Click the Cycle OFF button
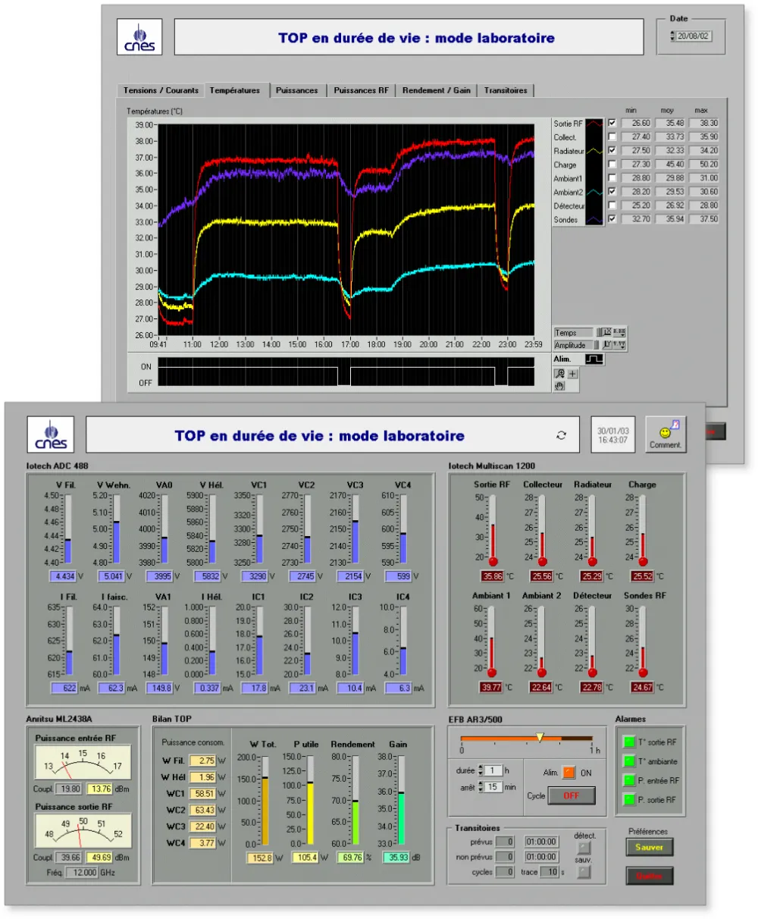The image size is (758, 919). pos(571,795)
